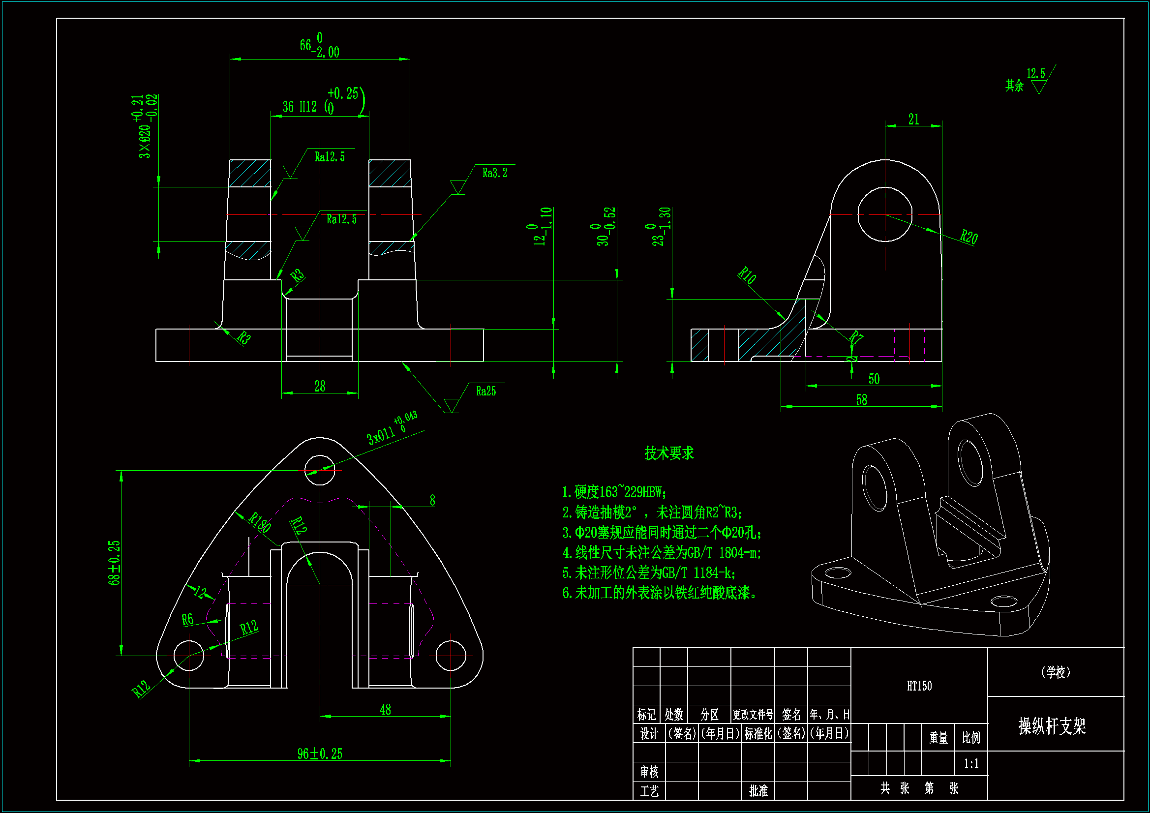This screenshot has height=813, width=1150.
Task: Click the 36 H12 dimension label
Action: pos(300,107)
